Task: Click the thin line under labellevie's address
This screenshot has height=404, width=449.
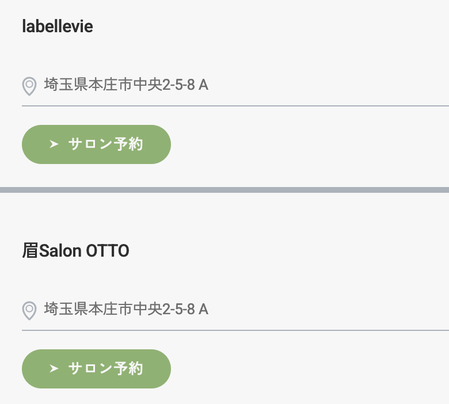Action: coord(235,106)
